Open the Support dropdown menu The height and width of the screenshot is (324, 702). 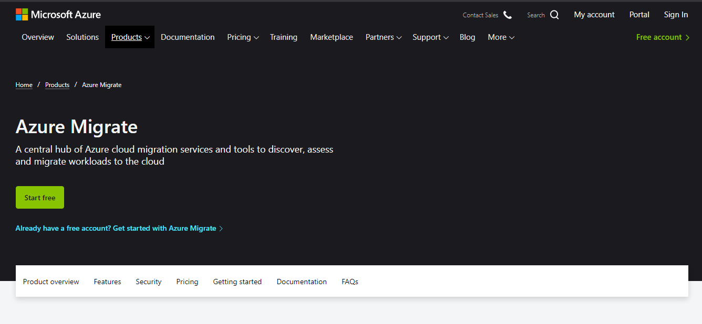point(430,37)
